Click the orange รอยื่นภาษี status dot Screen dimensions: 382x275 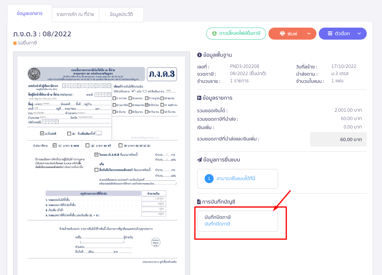pos(15,43)
